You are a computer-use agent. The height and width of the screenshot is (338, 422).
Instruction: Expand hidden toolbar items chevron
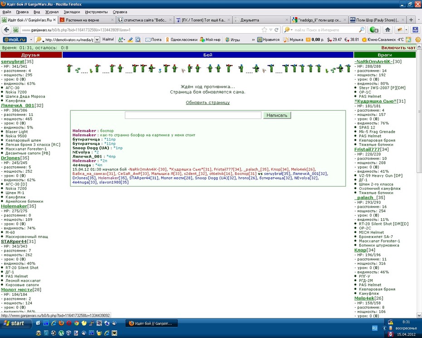[x=253, y=40]
